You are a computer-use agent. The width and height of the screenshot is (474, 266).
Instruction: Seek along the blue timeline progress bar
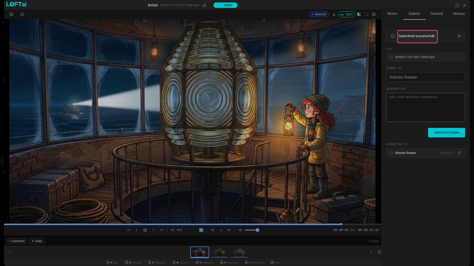click(x=193, y=224)
